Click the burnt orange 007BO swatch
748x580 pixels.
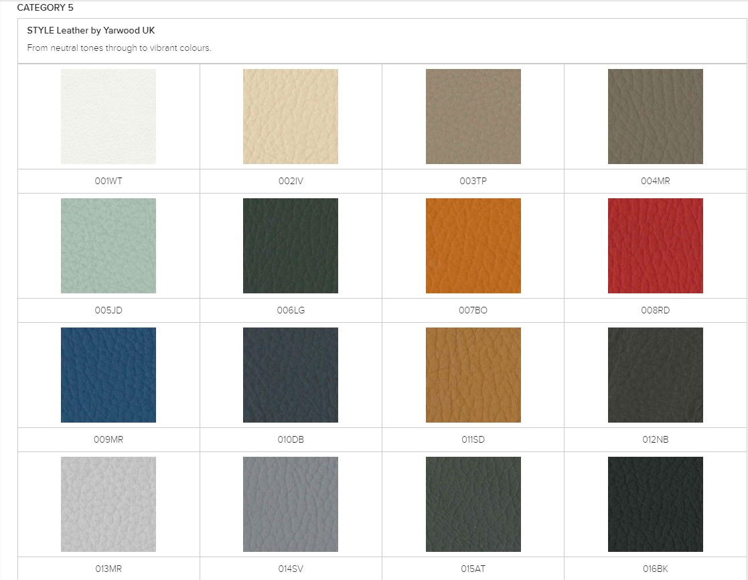coord(473,246)
